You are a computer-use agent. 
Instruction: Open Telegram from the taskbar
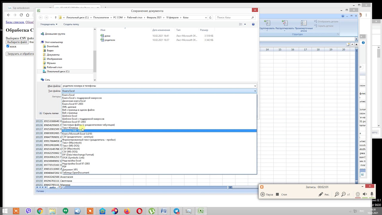[176, 211]
